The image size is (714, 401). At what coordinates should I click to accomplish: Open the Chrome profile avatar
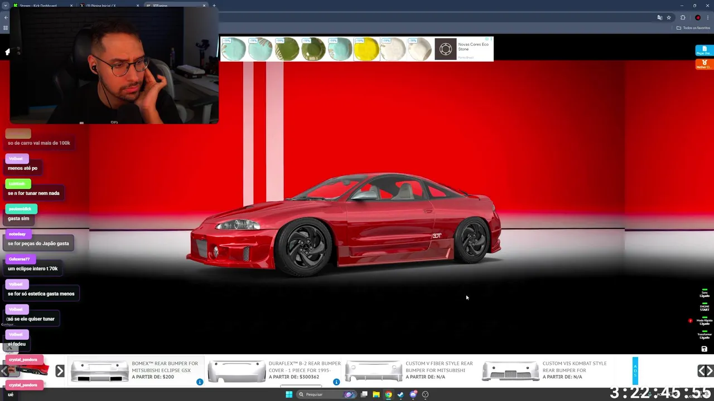click(698, 17)
